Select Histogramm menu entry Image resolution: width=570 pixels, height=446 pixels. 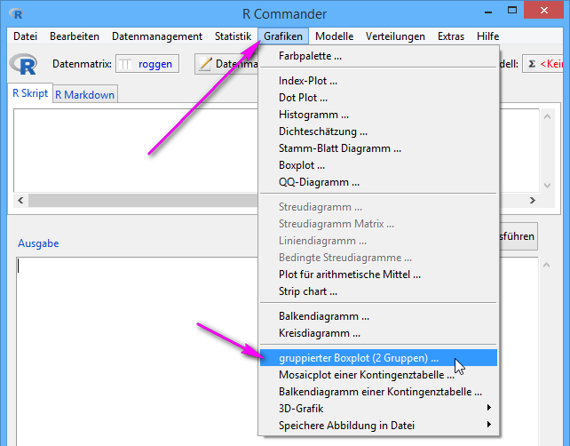click(x=378, y=115)
